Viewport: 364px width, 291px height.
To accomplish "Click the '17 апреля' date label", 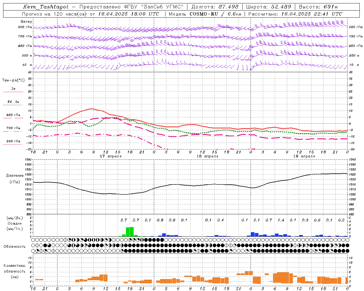I will [111, 156].
